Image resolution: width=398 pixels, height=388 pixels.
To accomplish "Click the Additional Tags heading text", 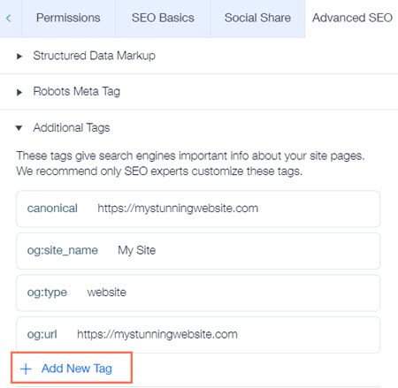I will click(x=72, y=128).
